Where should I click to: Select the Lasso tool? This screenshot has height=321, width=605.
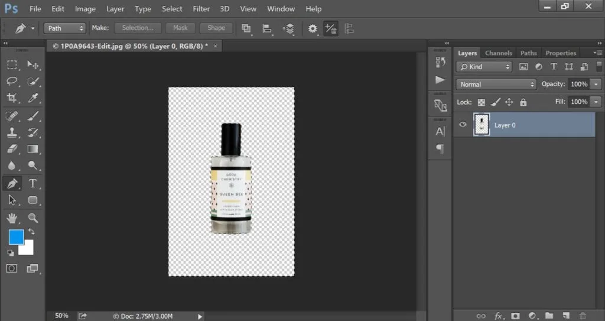12,82
